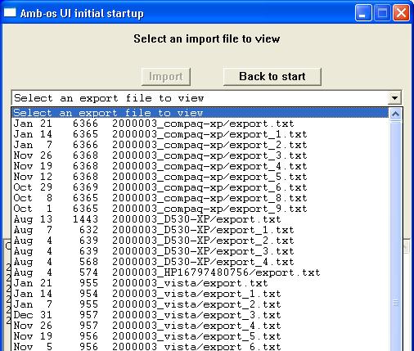Minimize the Amb-os UI startup window

[x=363, y=13]
